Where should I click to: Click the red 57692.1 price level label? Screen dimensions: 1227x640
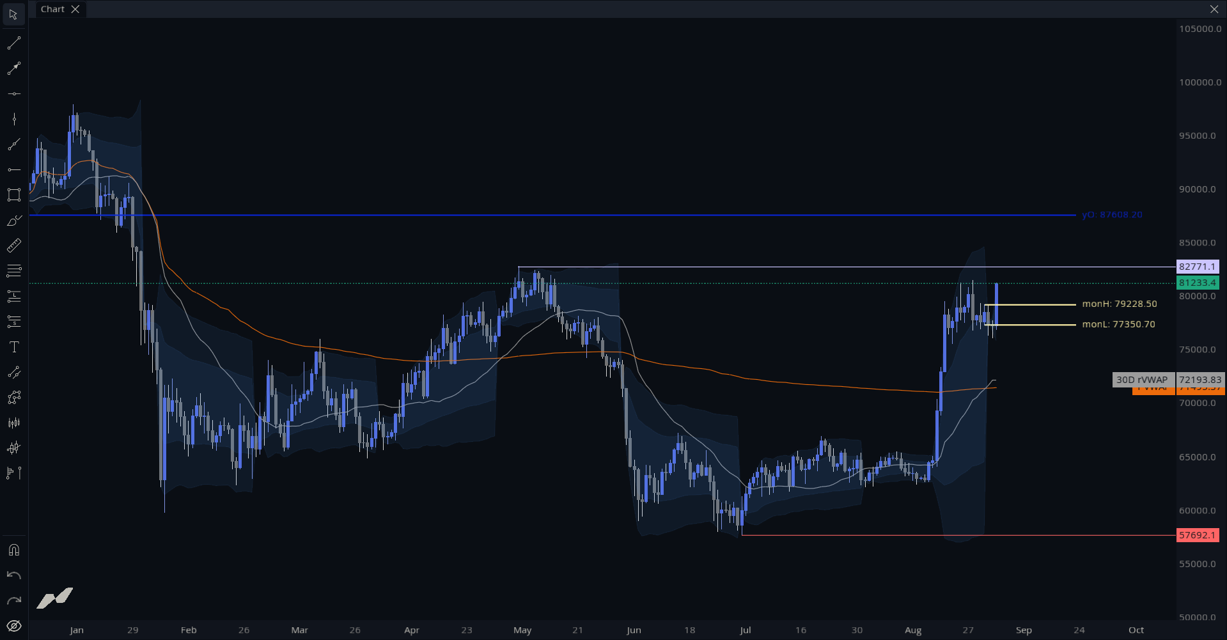[1198, 535]
